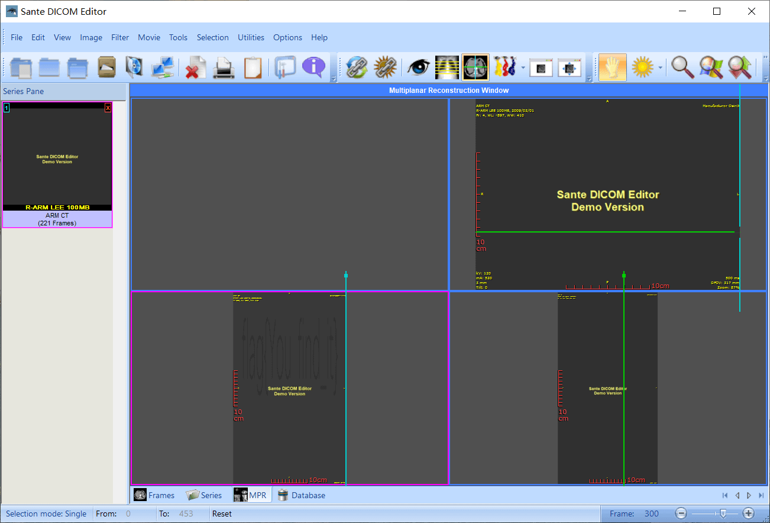770x523 pixels.
Task: Switch to the Database tab
Action: coord(301,495)
